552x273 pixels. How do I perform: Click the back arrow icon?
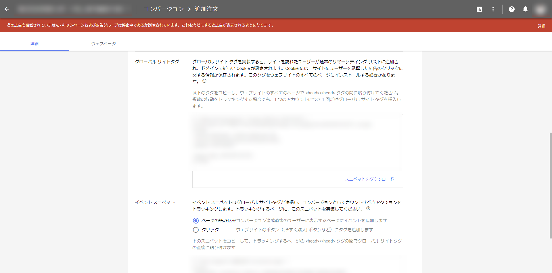coord(7,9)
